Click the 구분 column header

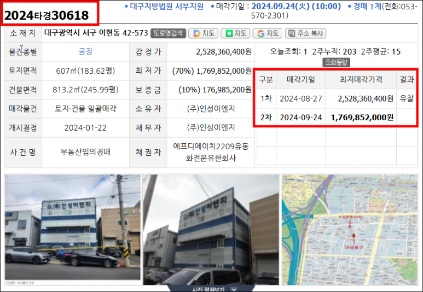[266, 79]
